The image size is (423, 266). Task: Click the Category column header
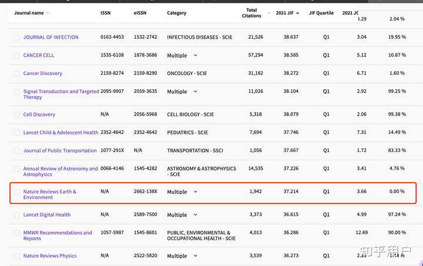tap(176, 13)
